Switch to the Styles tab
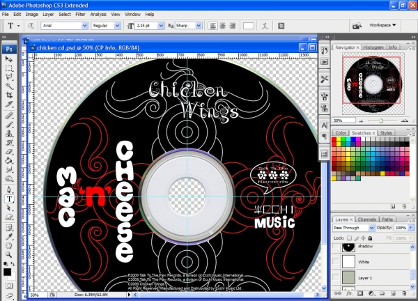Image resolution: width=418 pixels, height=301 pixels. point(386,133)
